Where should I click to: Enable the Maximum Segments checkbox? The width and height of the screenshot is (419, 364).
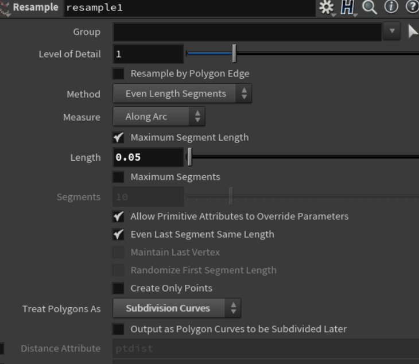pyautogui.click(x=118, y=177)
